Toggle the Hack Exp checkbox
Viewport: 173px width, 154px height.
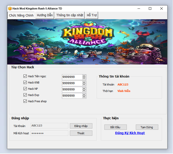[25, 95]
